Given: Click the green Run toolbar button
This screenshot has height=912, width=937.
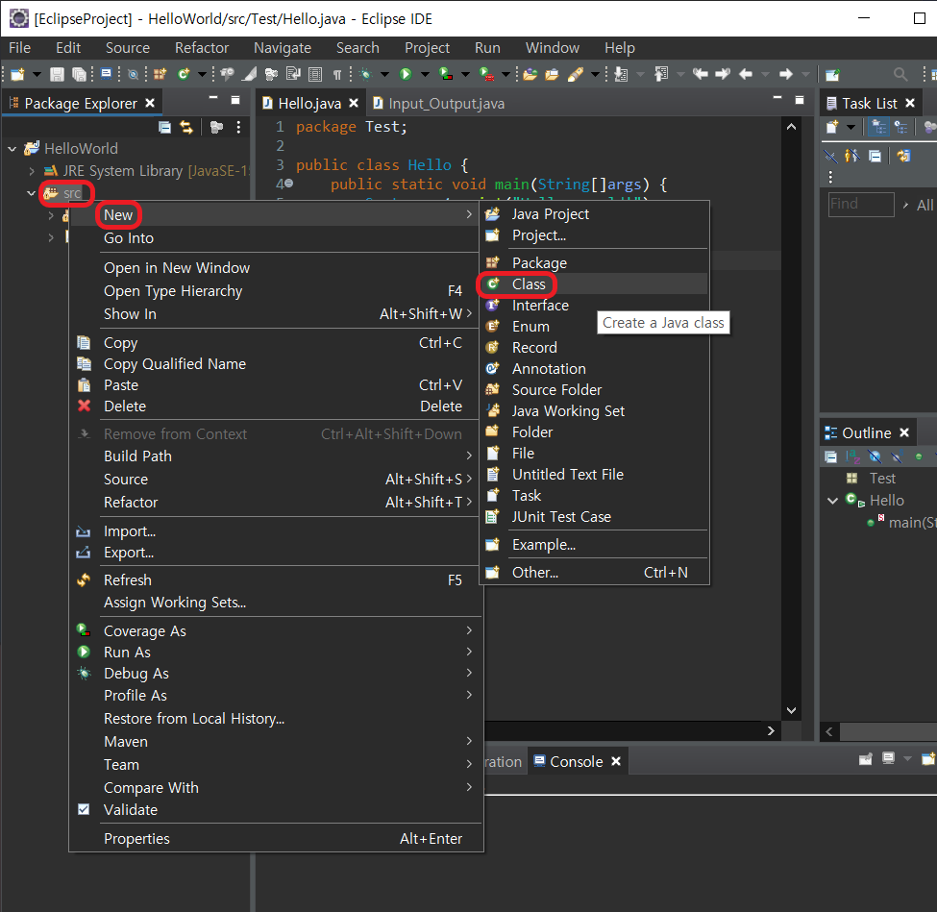Looking at the screenshot, I should (x=406, y=74).
